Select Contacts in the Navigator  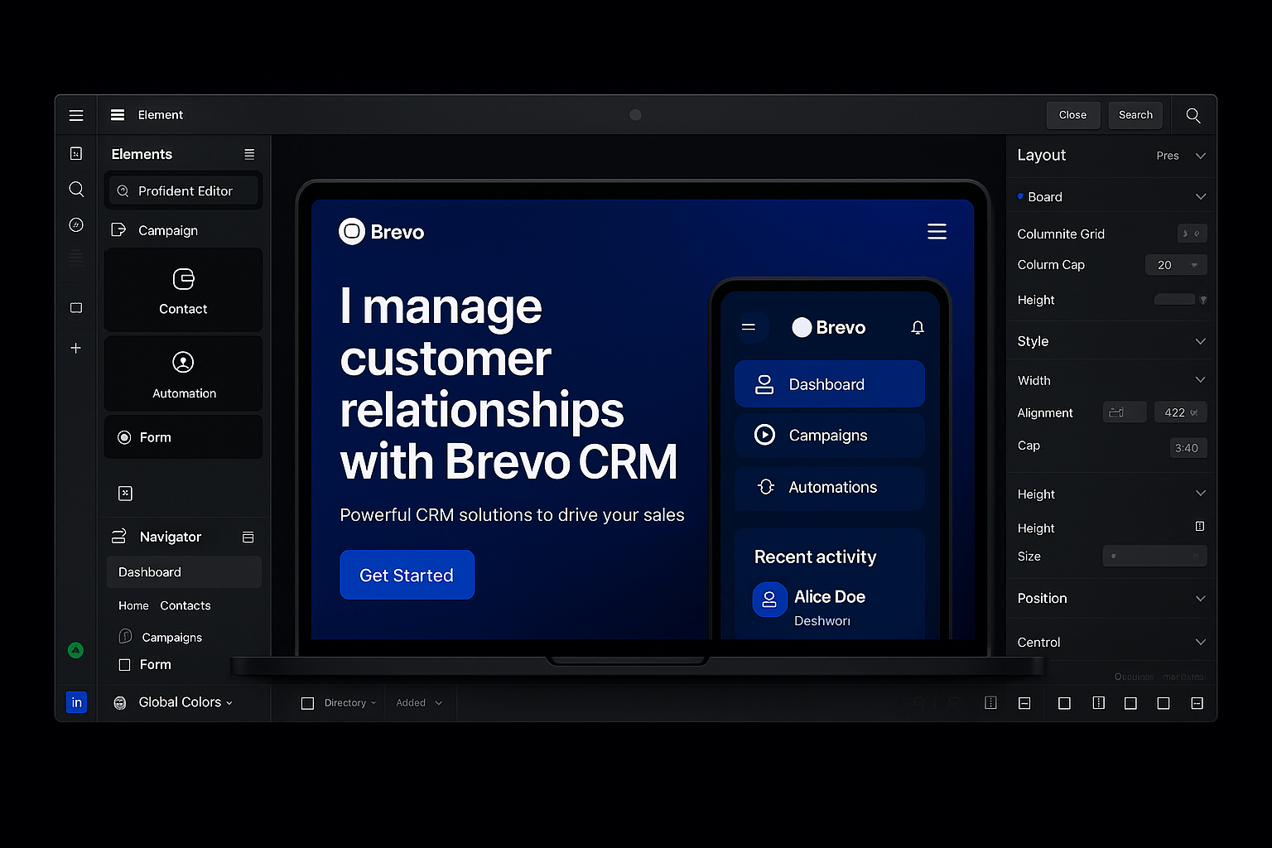[185, 606]
